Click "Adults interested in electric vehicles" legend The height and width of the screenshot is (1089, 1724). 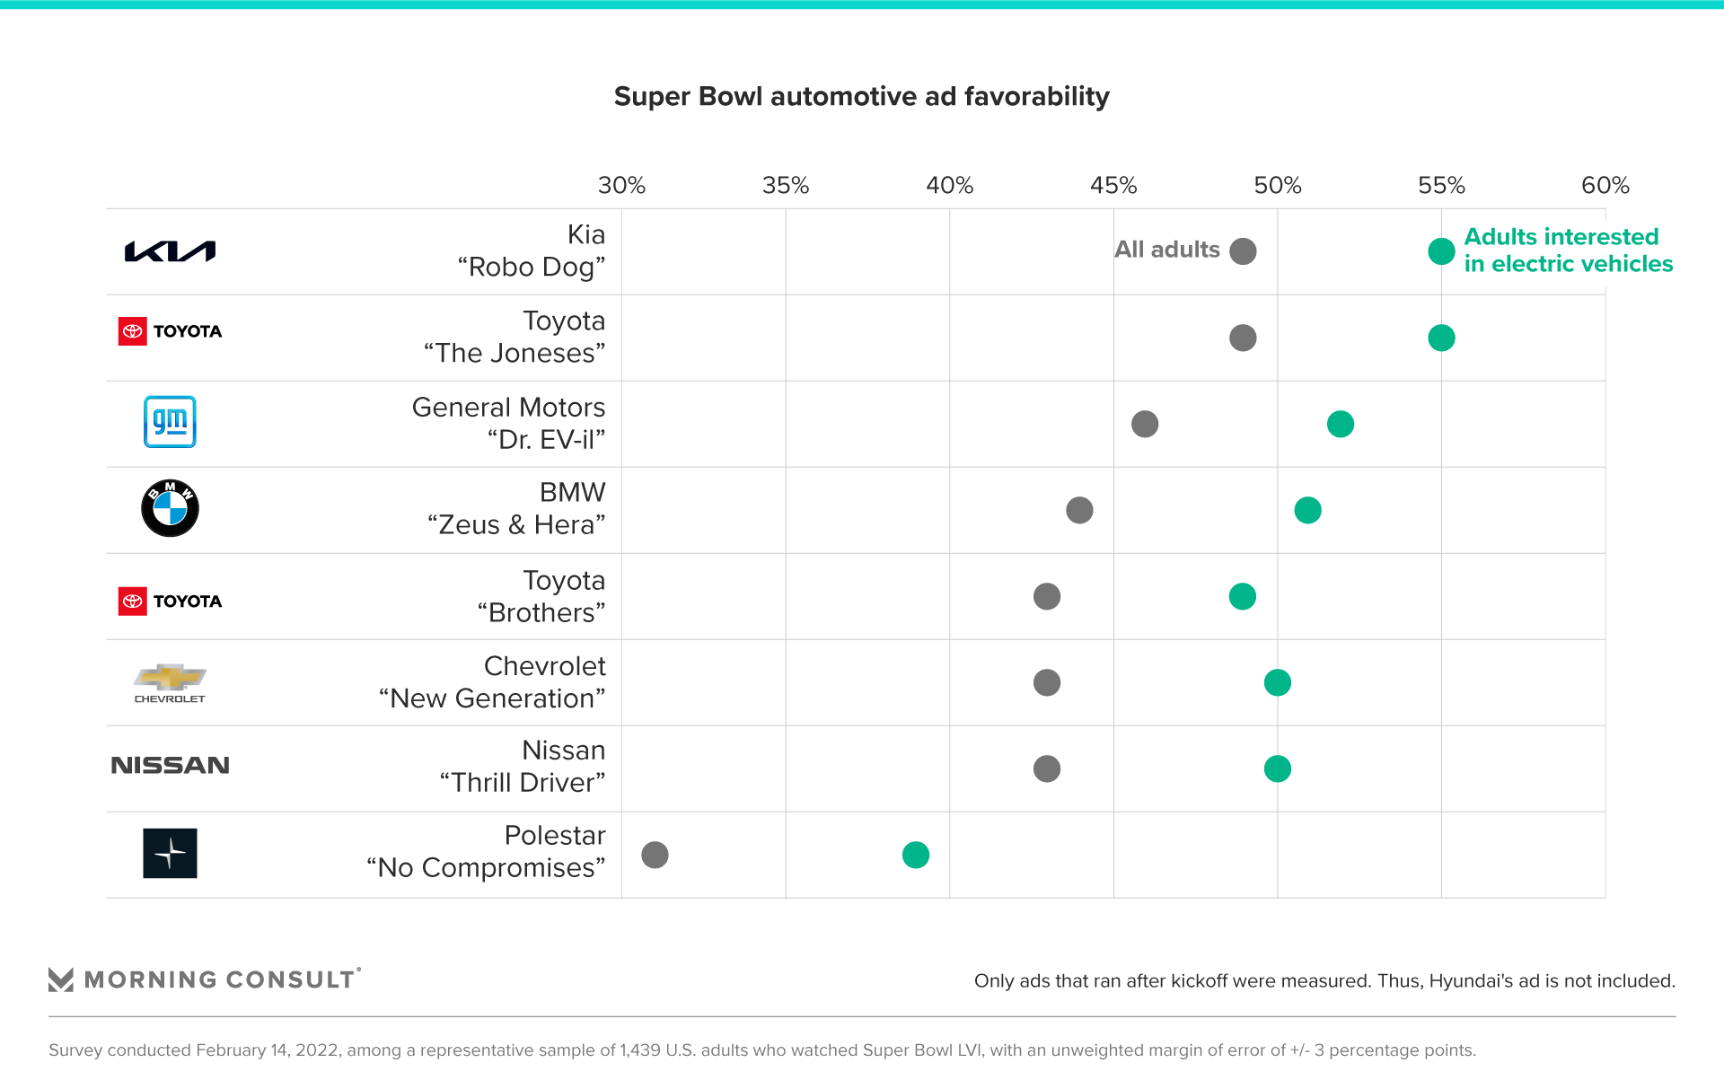click(1568, 250)
